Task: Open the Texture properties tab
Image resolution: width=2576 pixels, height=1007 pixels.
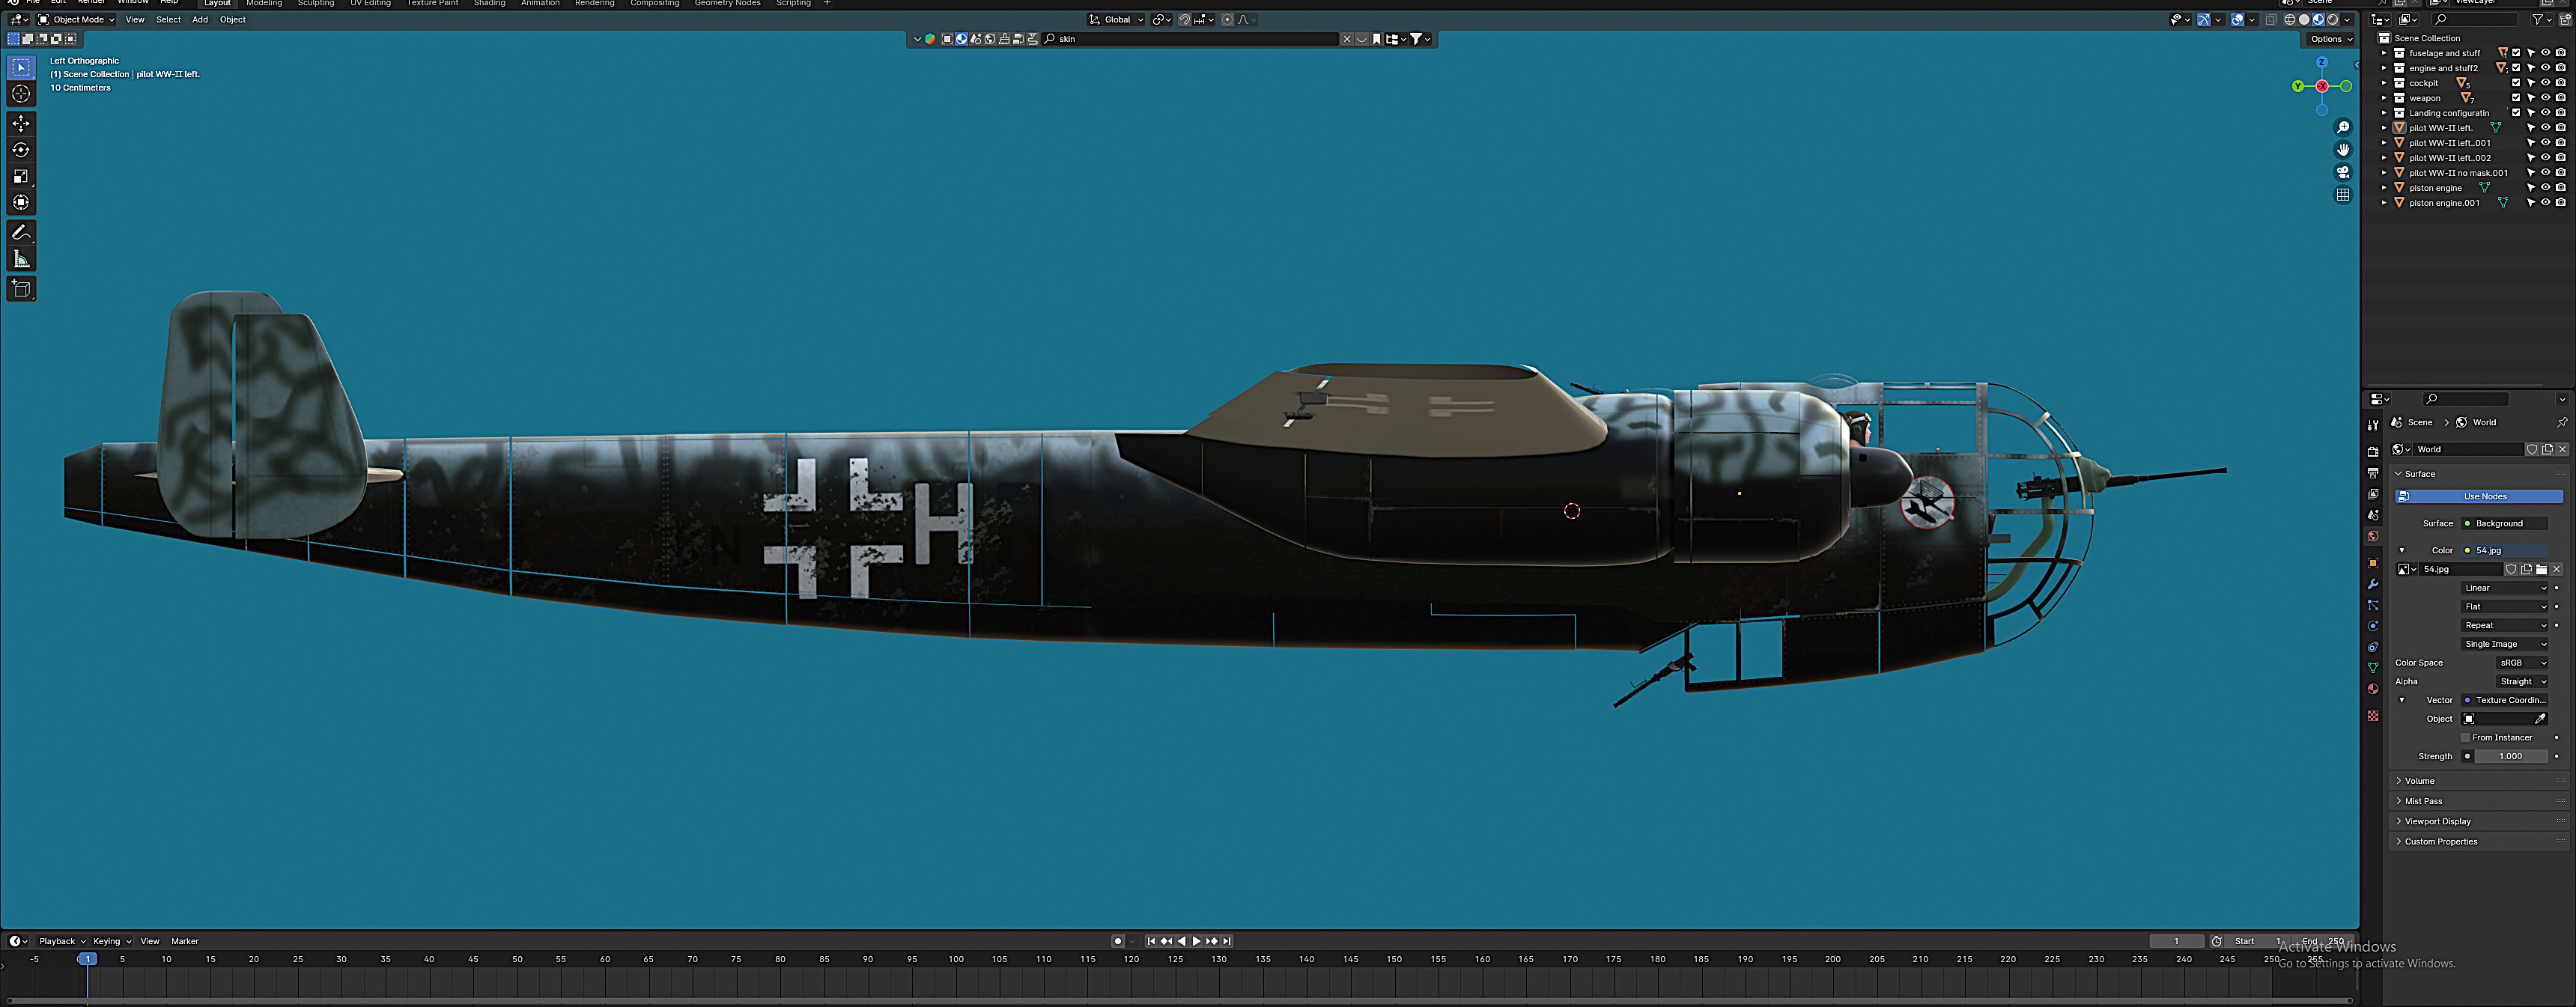Action: coord(2372,716)
